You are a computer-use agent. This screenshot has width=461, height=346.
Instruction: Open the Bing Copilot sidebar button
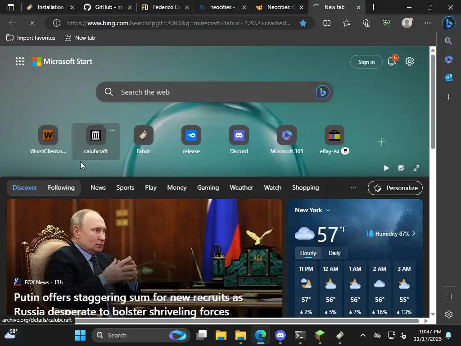pos(449,23)
